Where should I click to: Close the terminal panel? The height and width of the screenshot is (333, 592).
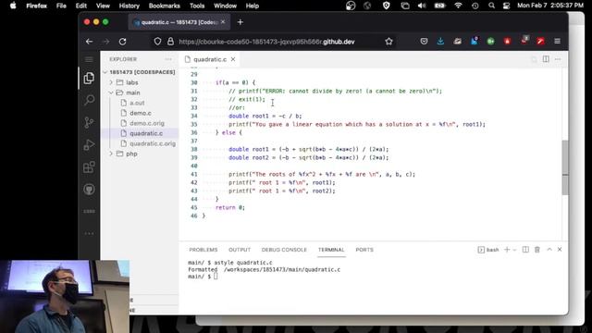[560, 250]
